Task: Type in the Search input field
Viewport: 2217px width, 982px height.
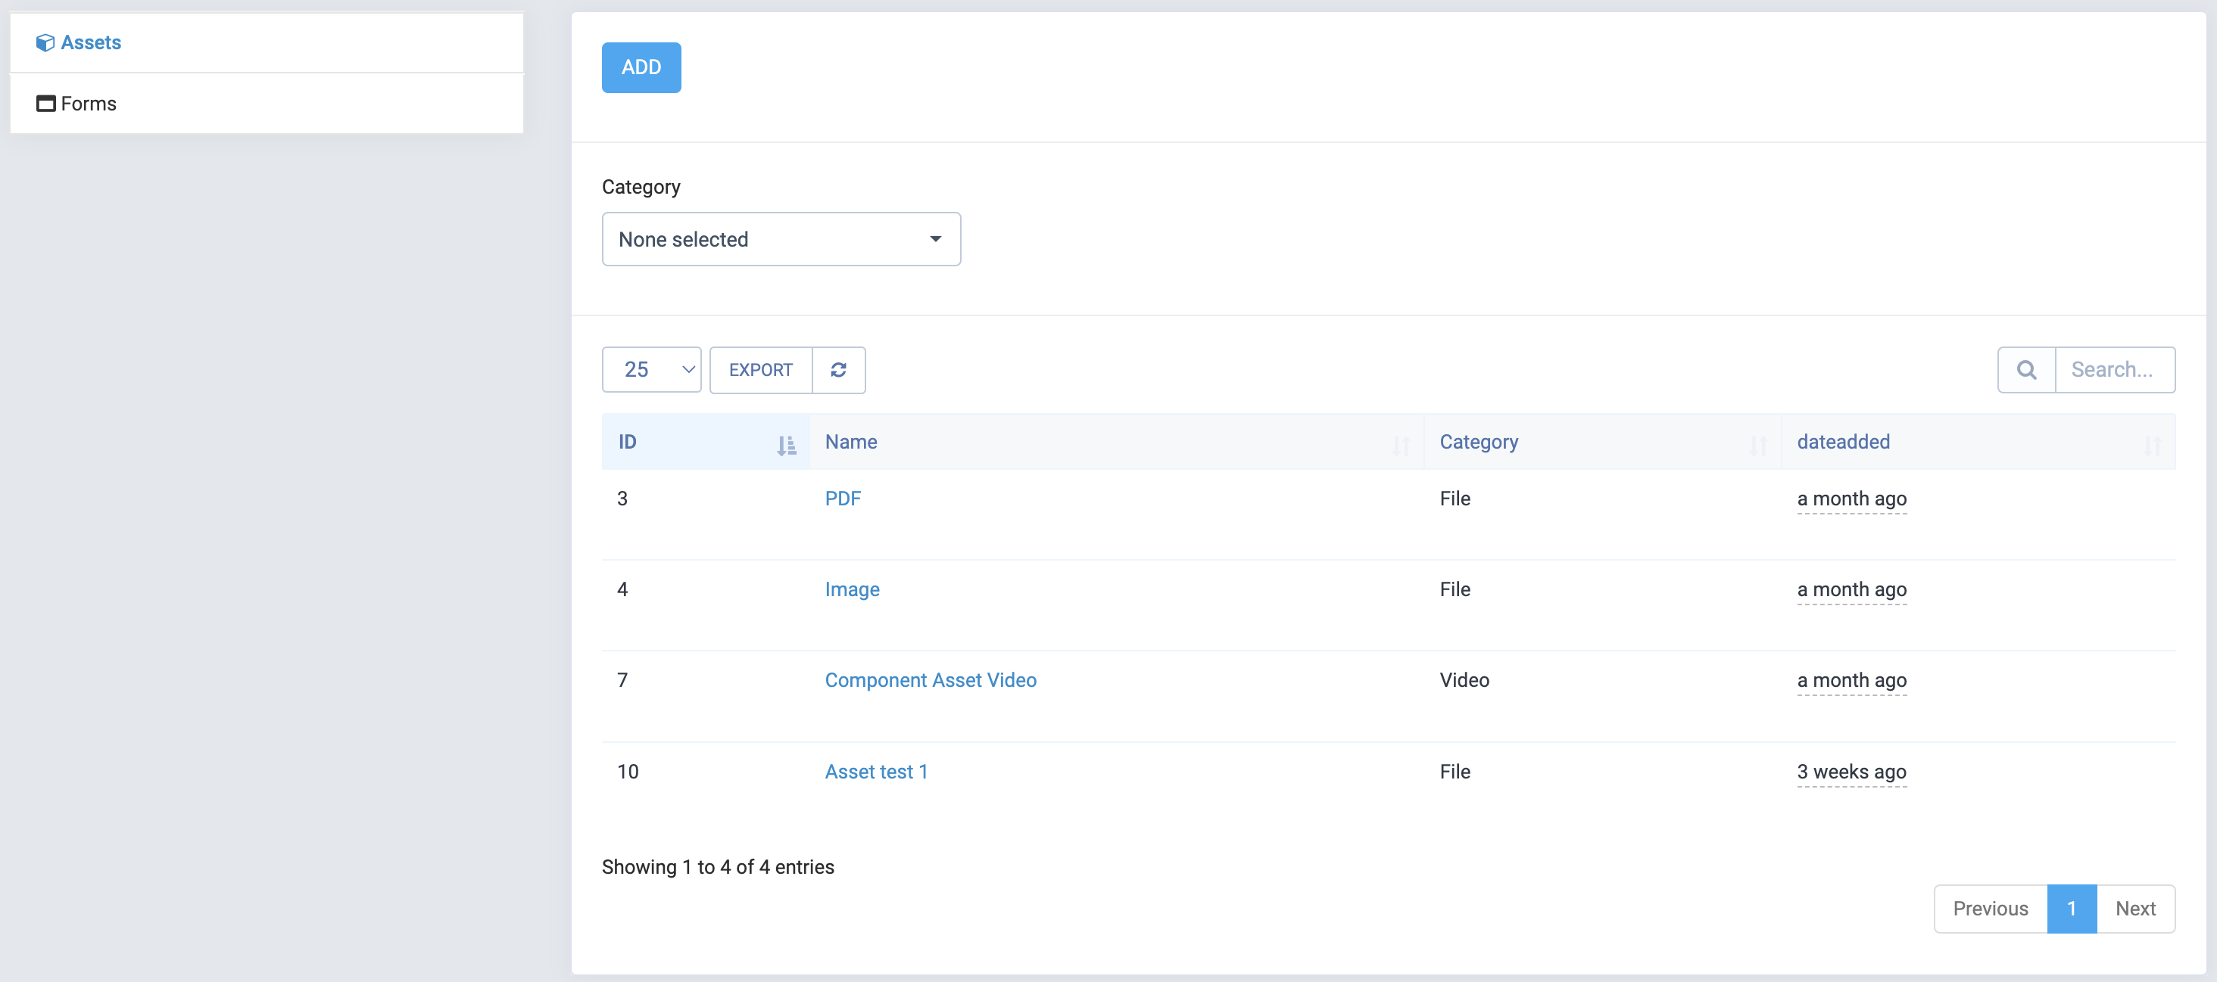Action: coord(2114,370)
